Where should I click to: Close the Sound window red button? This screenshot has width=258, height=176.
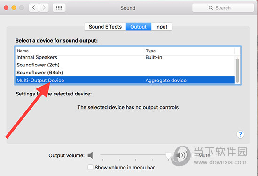pyautogui.click(x=6, y=7)
